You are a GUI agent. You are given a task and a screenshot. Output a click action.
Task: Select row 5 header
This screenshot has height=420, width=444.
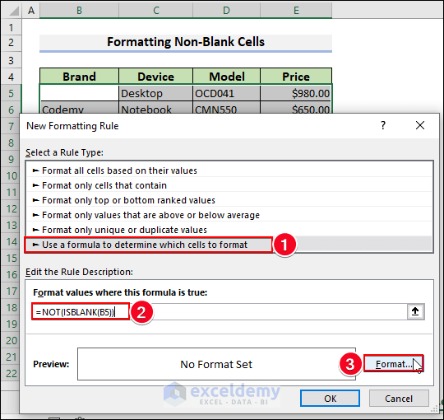click(11, 93)
